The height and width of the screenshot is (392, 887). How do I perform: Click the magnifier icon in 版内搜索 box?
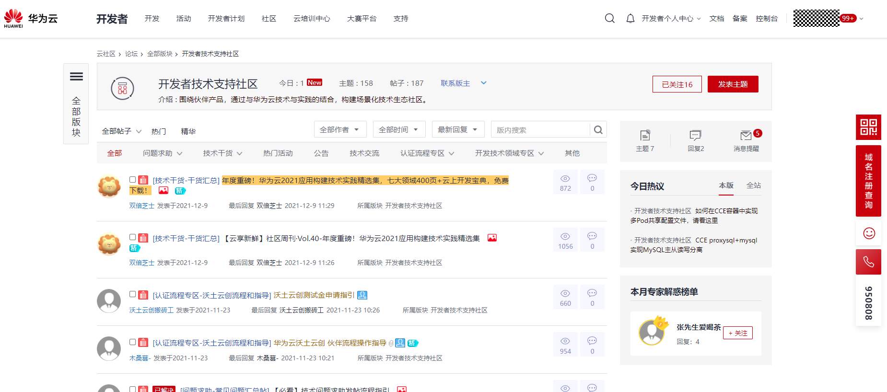click(598, 130)
